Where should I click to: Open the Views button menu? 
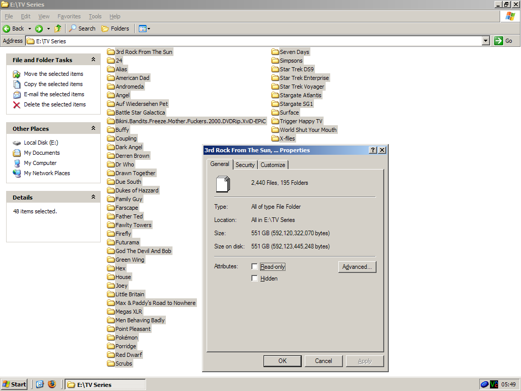coord(144,29)
